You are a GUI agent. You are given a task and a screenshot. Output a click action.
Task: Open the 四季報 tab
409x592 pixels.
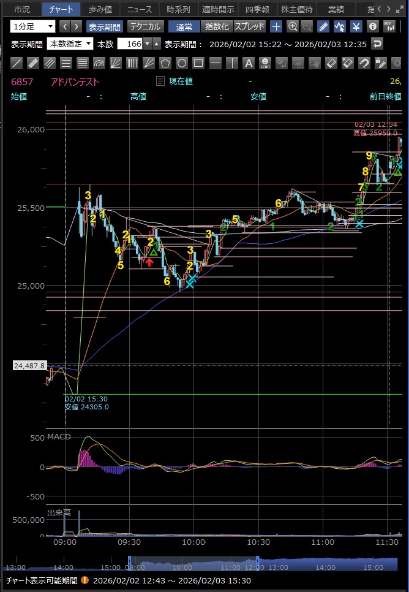coord(257,9)
